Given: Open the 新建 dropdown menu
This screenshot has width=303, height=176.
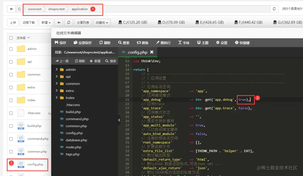Looking at the screenshot, I should click(46, 22).
